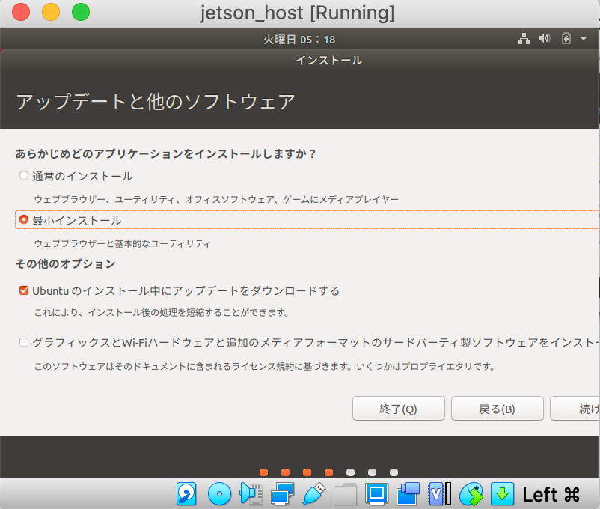Open the VirtualBox network adapter icon

point(282,493)
